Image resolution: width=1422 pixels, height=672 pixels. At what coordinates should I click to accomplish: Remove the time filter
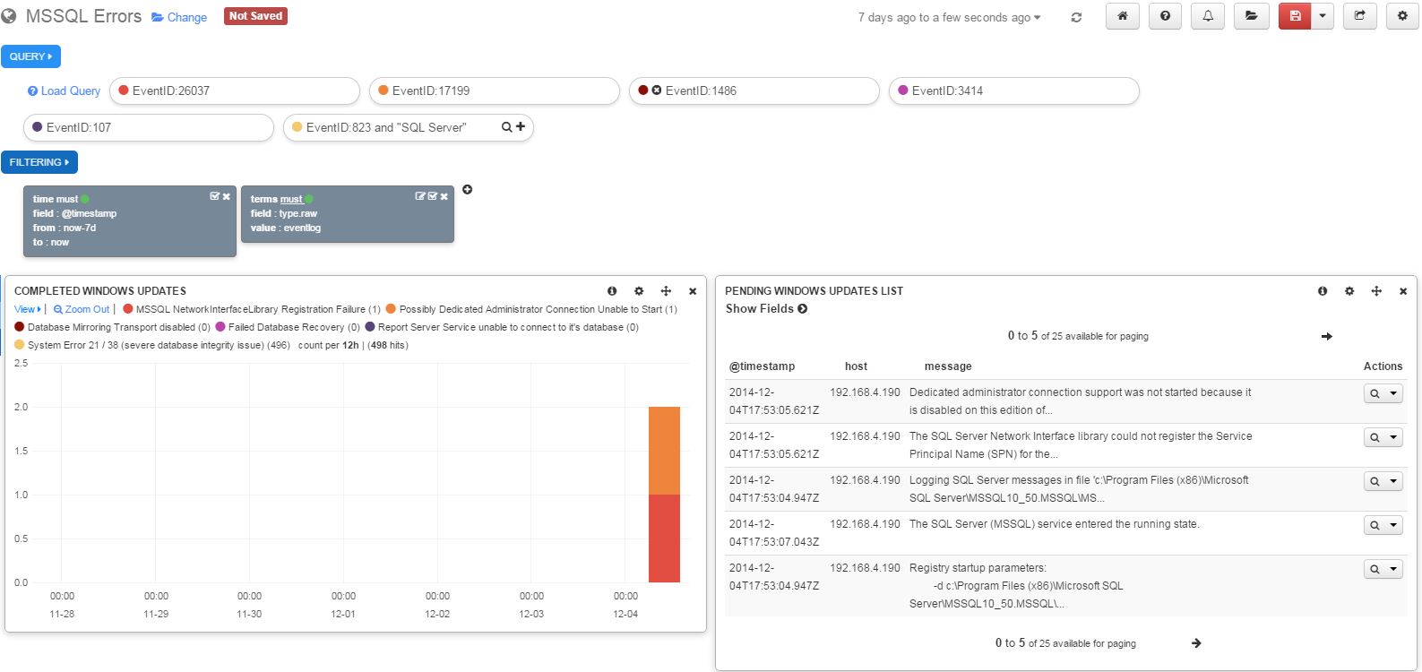click(227, 196)
